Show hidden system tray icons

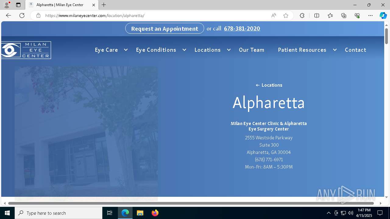[x=328, y=213]
